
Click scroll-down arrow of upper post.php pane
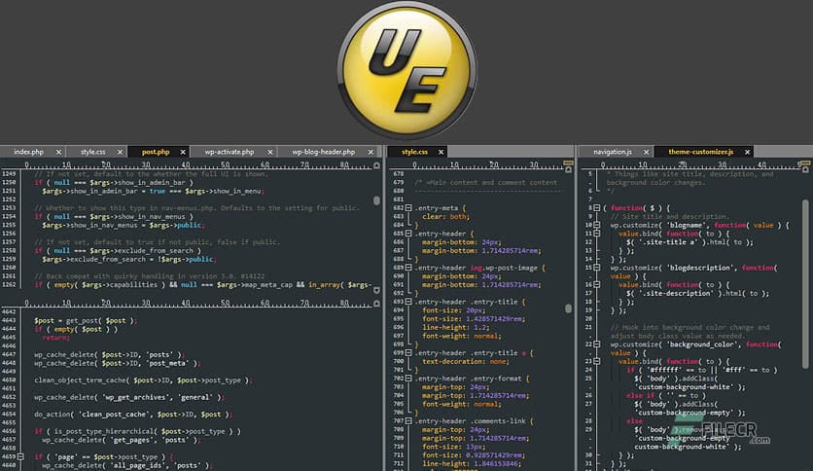[377, 290]
